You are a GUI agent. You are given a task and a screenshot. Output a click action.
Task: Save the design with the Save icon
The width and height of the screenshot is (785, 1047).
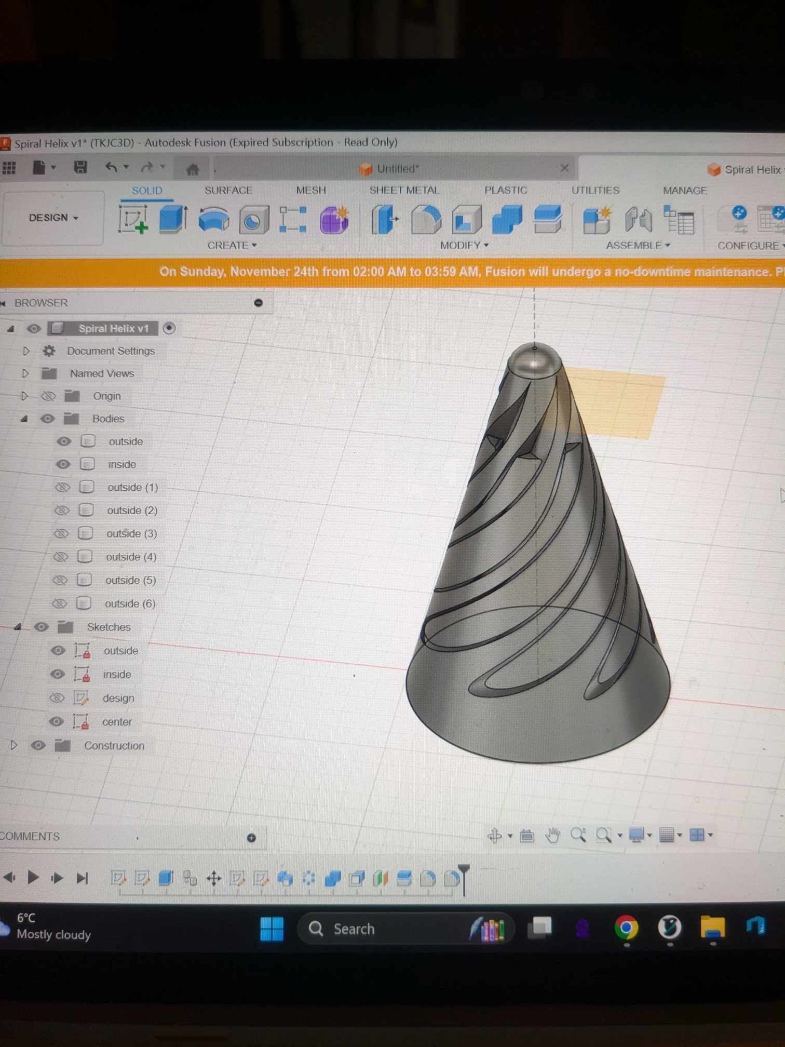80,167
